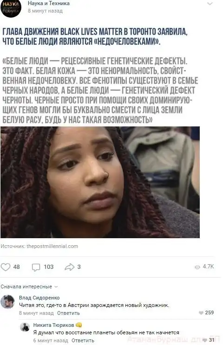Like Никита Тюриков's reply heart
The height and width of the screenshot is (345, 223).
(205, 340)
